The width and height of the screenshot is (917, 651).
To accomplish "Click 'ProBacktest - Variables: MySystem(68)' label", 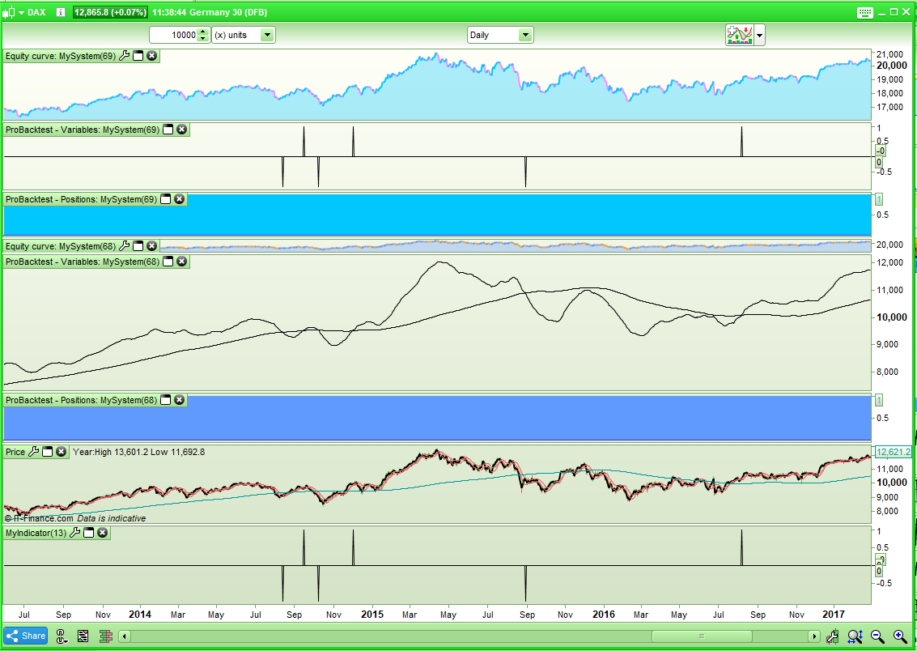I will point(83,262).
